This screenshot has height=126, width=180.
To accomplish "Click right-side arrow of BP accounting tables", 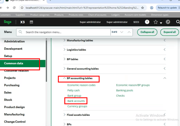I will coord(165,78).
